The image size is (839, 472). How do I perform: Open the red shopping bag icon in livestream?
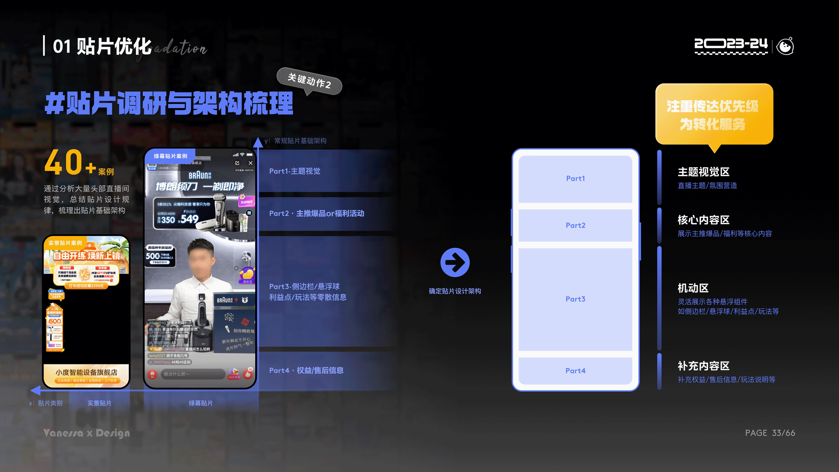152,374
